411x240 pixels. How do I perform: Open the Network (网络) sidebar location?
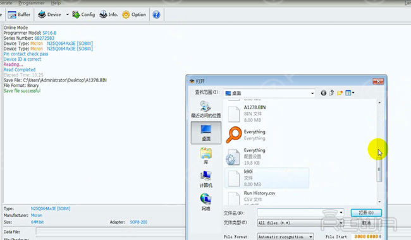click(205, 202)
